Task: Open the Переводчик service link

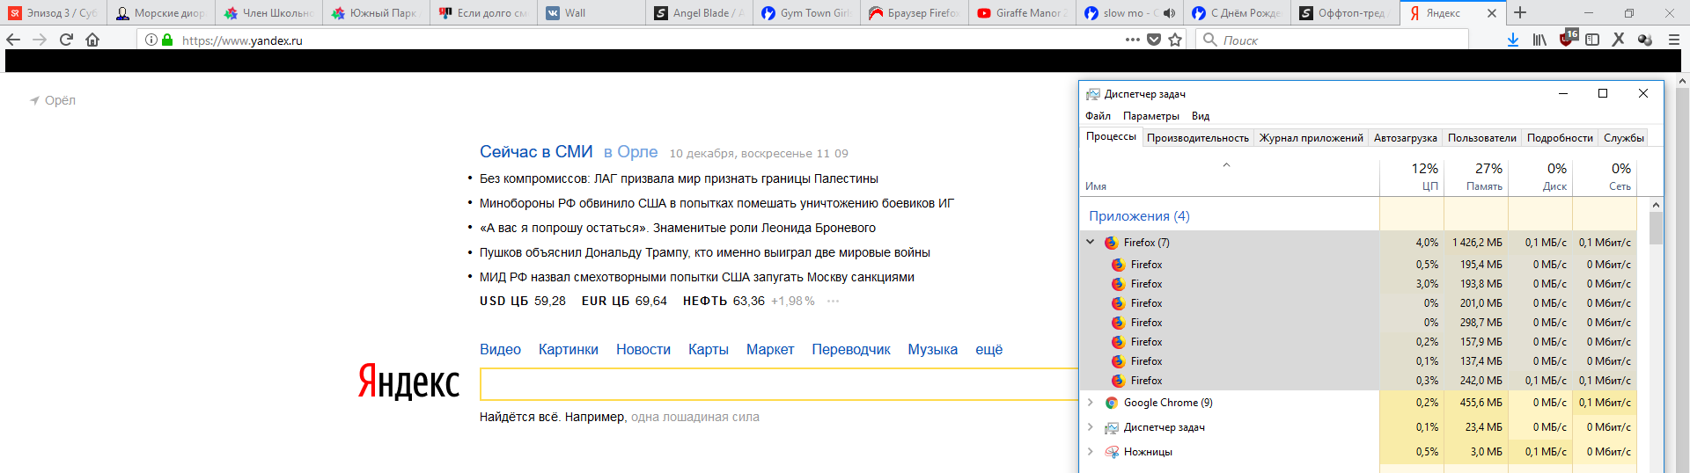Action: (851, 349)
